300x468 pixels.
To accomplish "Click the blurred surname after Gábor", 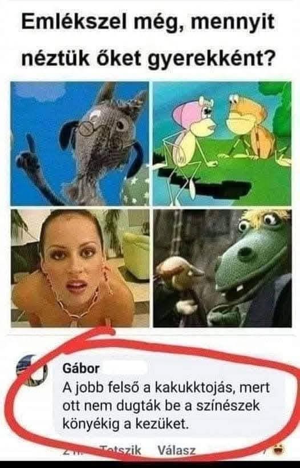I will pyautogui.click(x=124, y=368).
